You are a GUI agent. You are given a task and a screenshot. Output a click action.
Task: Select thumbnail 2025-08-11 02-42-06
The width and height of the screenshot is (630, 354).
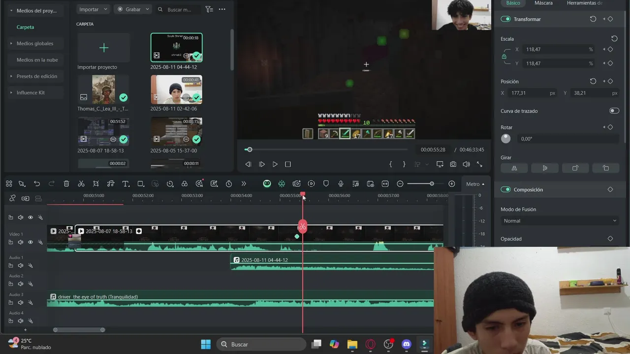click(176, 89)
